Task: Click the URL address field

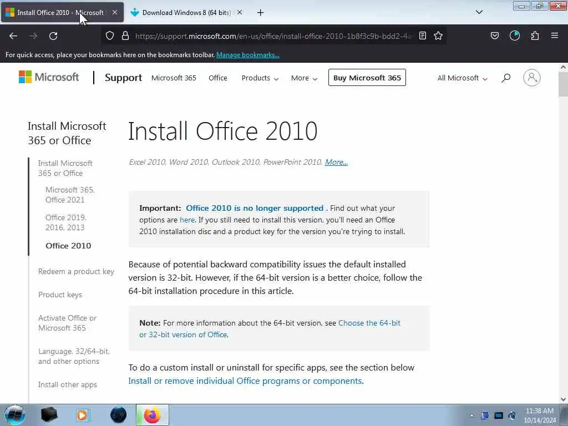Action: [x=273, y=36]
